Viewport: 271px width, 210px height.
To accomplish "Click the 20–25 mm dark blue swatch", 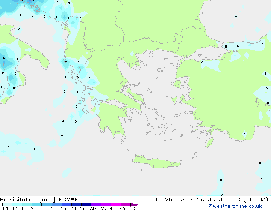I will point(77,204).
